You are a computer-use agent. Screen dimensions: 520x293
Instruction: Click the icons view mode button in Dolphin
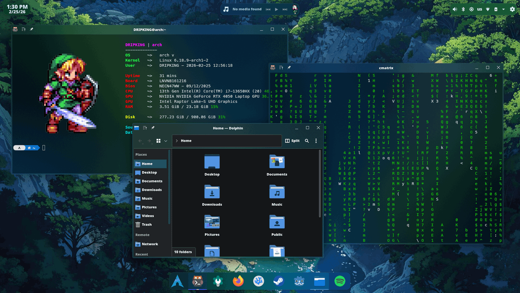click(159, 141)
